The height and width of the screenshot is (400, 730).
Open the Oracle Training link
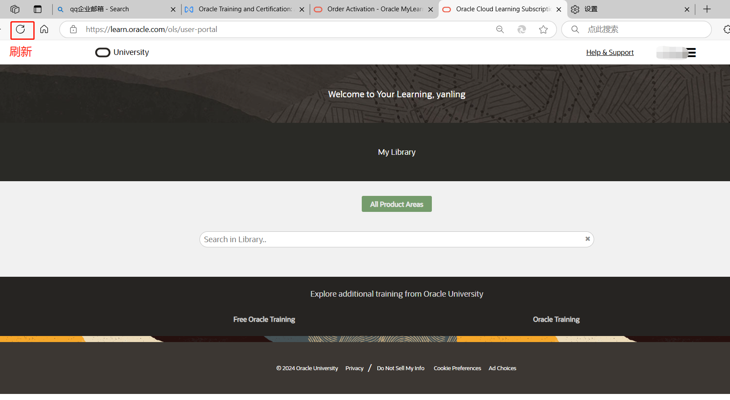556,320
